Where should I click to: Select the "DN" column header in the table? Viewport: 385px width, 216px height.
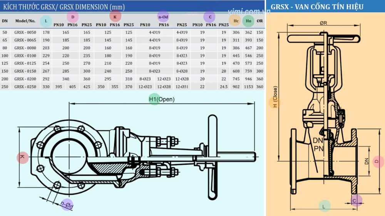[x=5, y=21]
